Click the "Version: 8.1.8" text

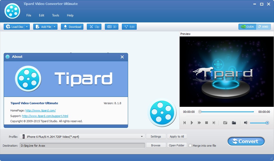(x=112, y=103)
